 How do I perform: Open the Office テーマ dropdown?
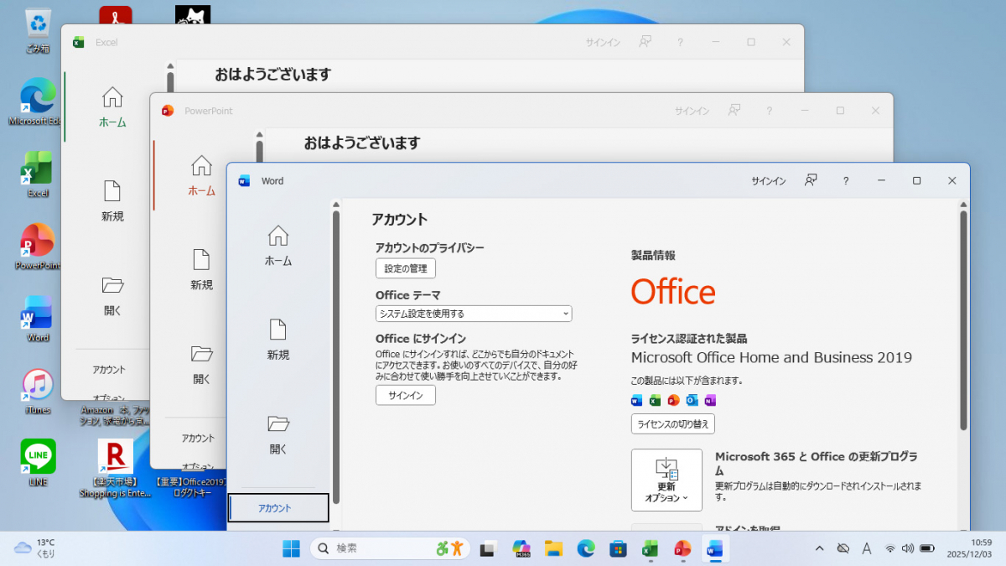click(474, 314)
